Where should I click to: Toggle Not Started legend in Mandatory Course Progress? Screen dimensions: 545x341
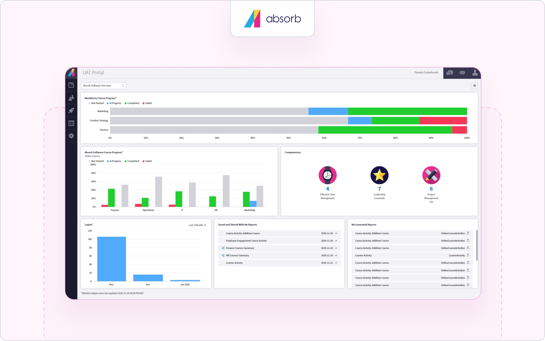tap(96, 103)
